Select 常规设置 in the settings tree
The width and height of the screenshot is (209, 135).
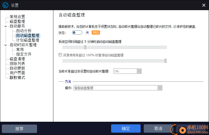(17, 17)
